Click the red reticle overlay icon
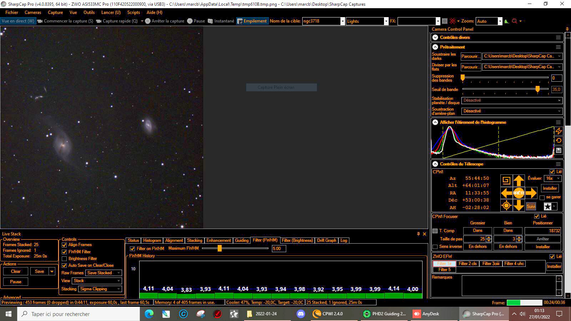The image size is (571, 321). tap(453, 21)
